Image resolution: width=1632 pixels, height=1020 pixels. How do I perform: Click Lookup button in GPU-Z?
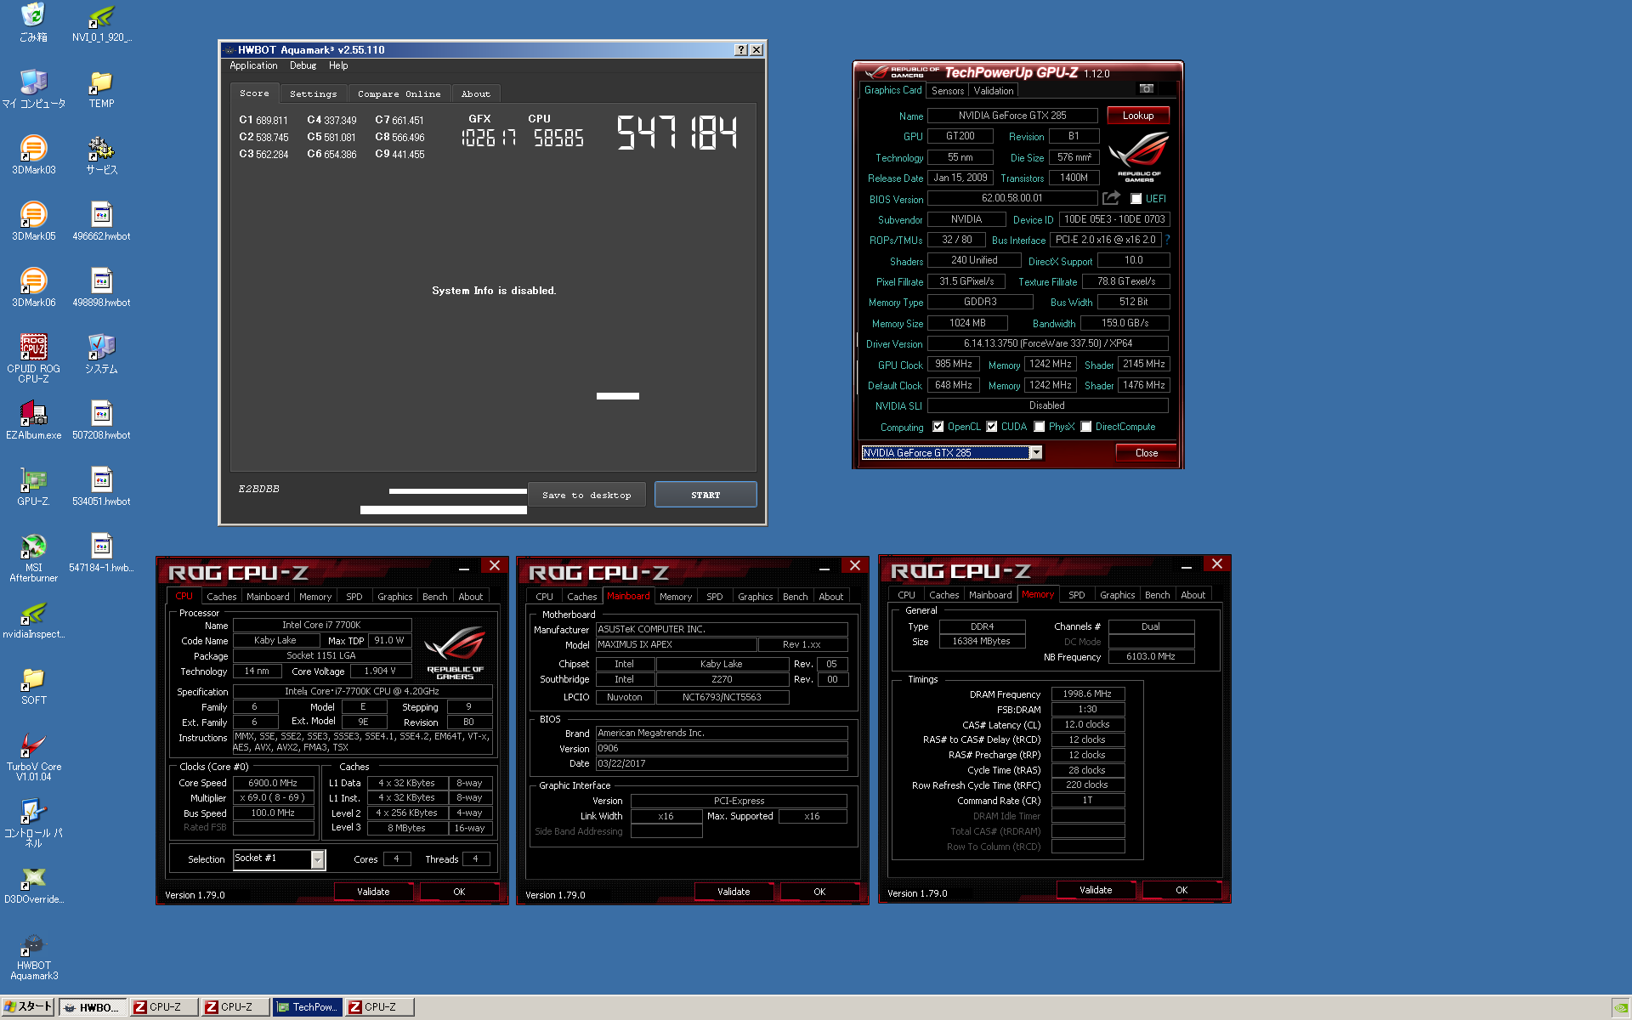point(1137,116)
